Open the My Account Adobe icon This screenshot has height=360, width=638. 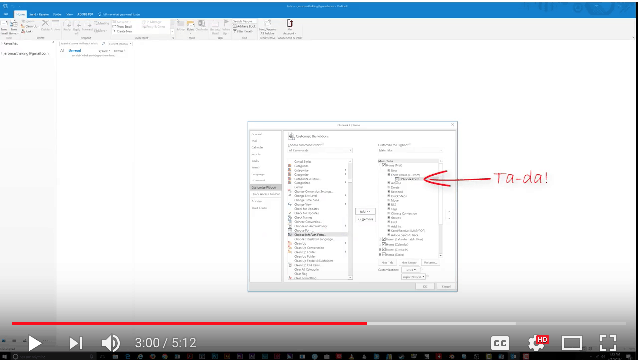[289, 27]
